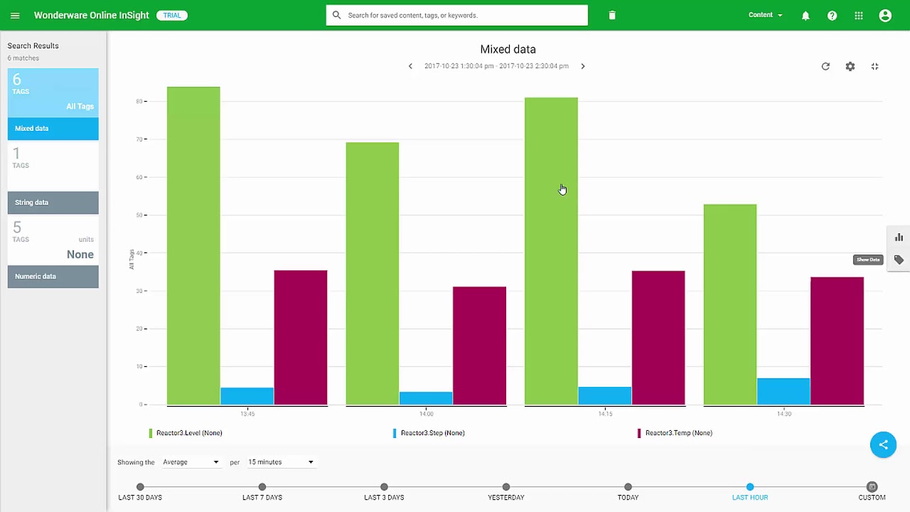Image resolution: width=910 pixels, height=512 pixels.
Task: Refresh the chart data
Action: 825,66
